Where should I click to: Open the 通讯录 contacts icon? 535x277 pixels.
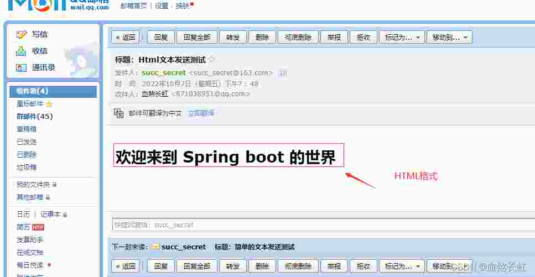coord(22,67)
